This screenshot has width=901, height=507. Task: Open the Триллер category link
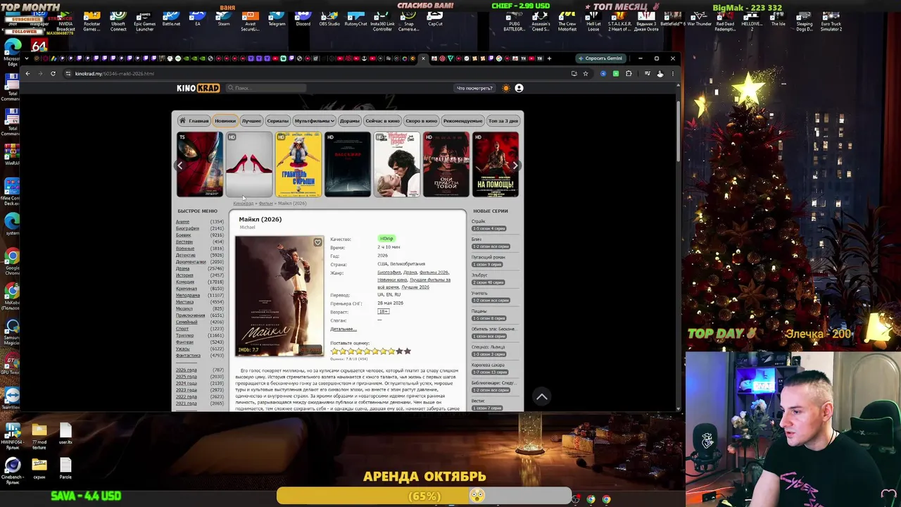(184, 336)
